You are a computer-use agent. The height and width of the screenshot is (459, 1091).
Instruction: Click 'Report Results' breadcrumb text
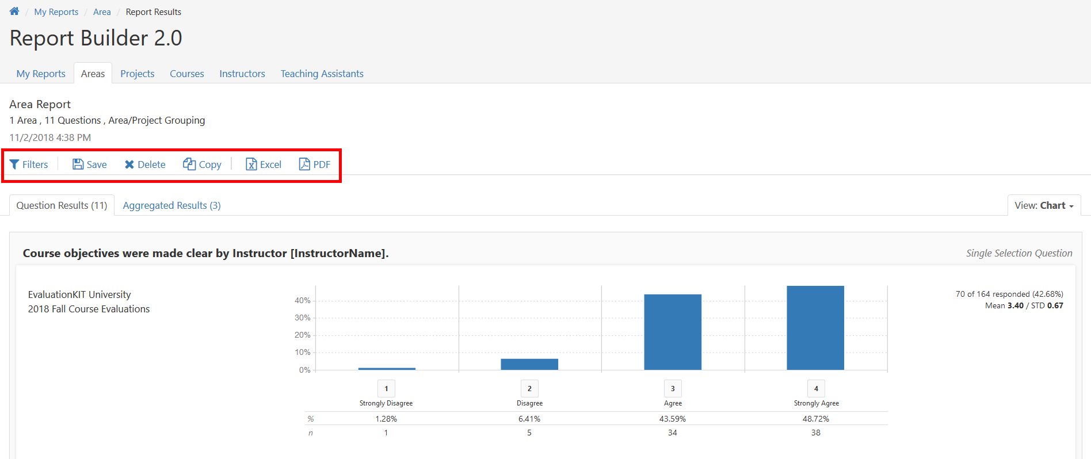pyautogui.click(x=154, y=12)
